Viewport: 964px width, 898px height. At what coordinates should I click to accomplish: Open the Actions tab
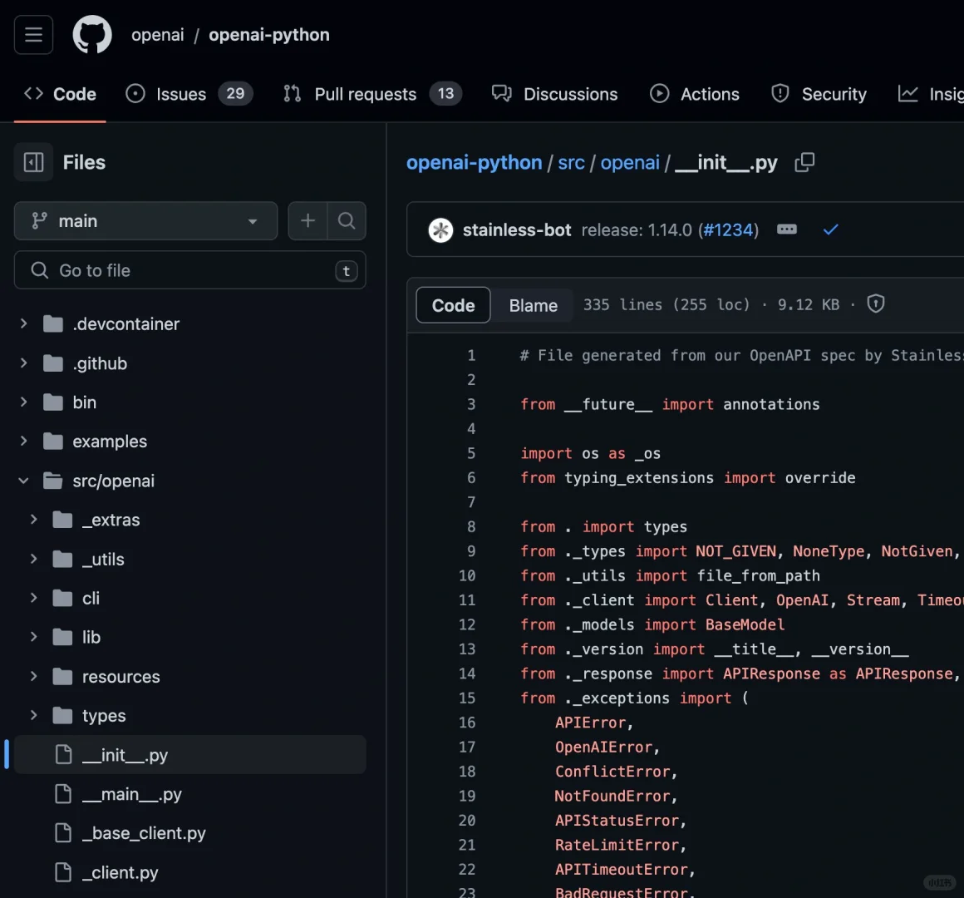[695, 94]
